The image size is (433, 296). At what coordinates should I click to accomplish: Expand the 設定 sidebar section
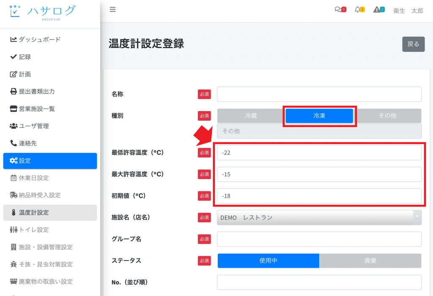tap(50, 160)
